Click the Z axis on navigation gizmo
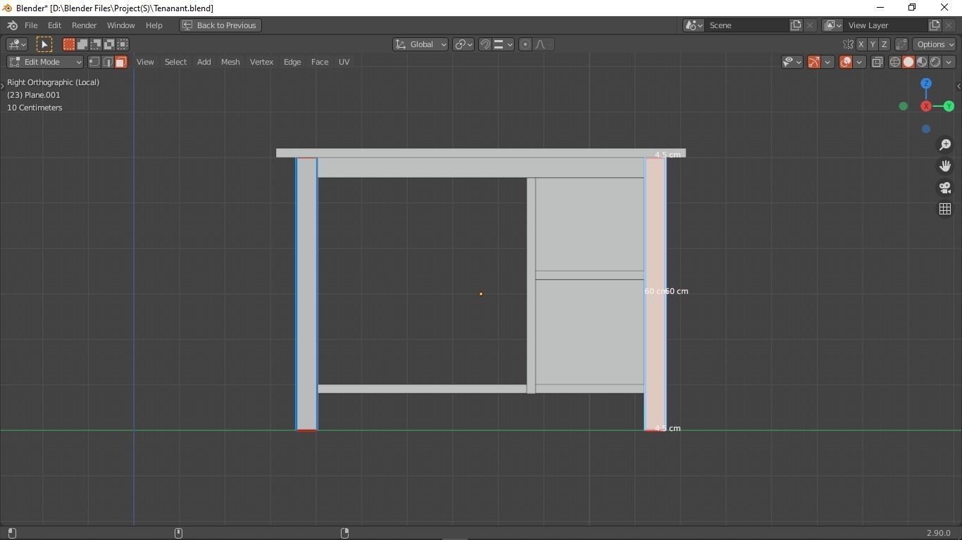The image size is (962, 540). tap(926, 83)
